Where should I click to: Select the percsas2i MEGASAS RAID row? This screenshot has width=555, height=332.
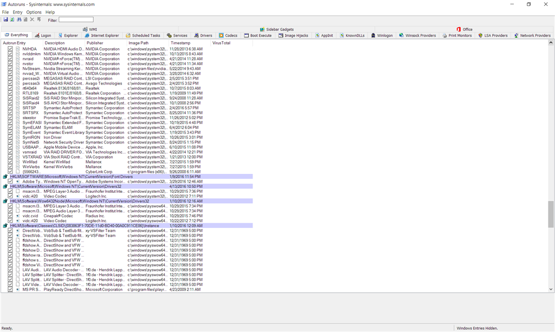(127, 79)
